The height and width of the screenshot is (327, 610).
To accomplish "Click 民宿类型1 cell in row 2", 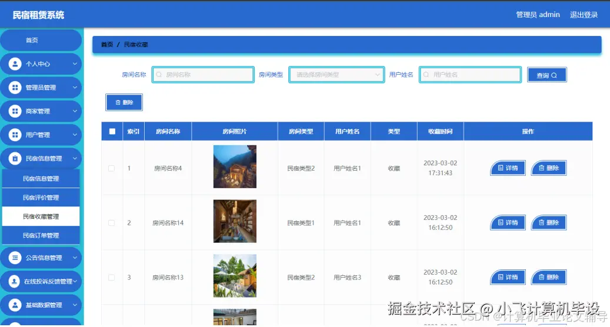I will click(301, 223).
